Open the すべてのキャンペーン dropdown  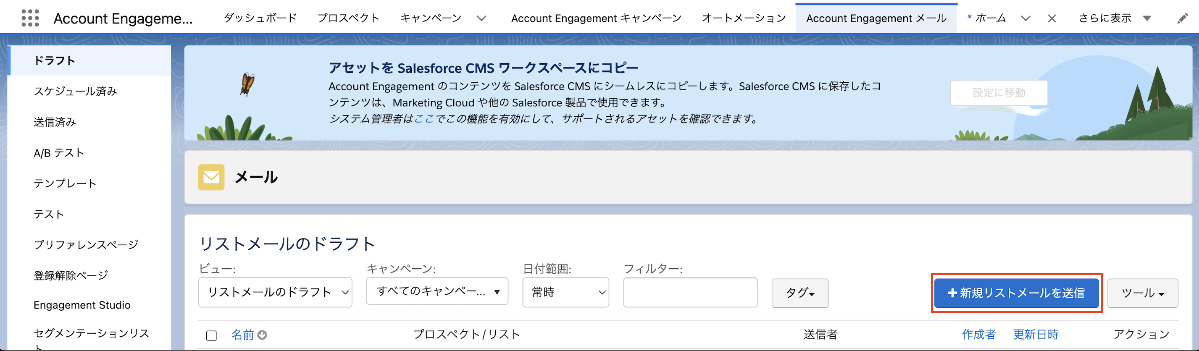tap(437, 291)
